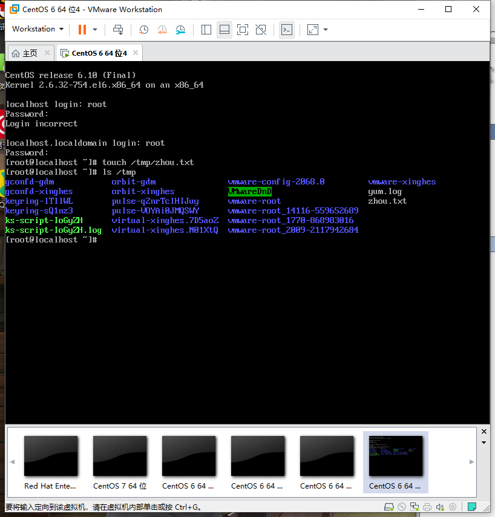Screen dimensions: 495x517
Task: Click the 'touch /tmp/zhou.txt' command line
Action: coord(148,162)
